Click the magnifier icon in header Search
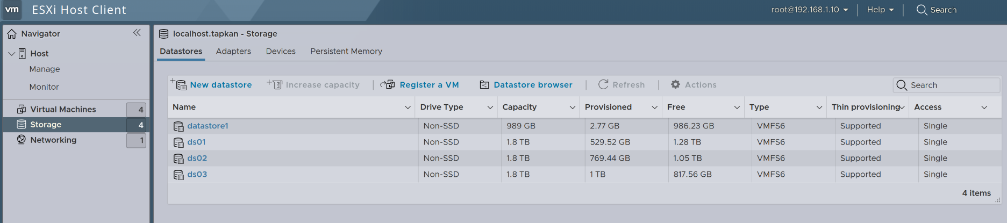The height and width of the screenshot is (223, 1007). [x=922, y=10]
